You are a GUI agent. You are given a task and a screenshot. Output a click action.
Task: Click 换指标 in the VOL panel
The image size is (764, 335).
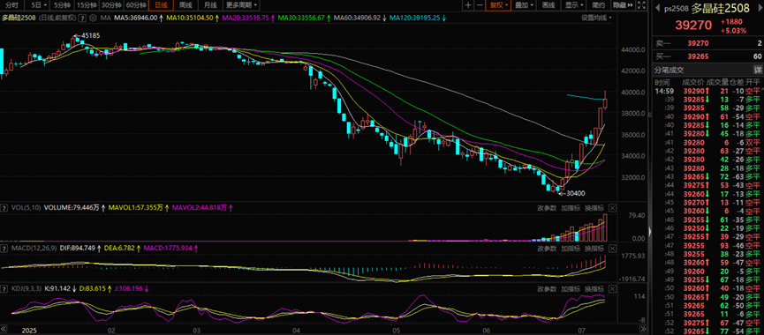pos(594,208)
